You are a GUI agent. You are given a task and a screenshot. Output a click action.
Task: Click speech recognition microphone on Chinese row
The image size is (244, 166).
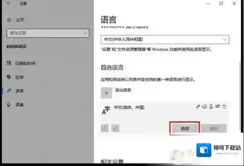211,107
